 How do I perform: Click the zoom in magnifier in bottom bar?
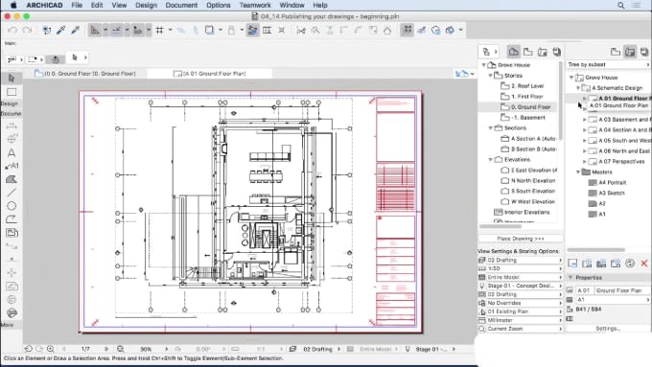click(50, 349)
